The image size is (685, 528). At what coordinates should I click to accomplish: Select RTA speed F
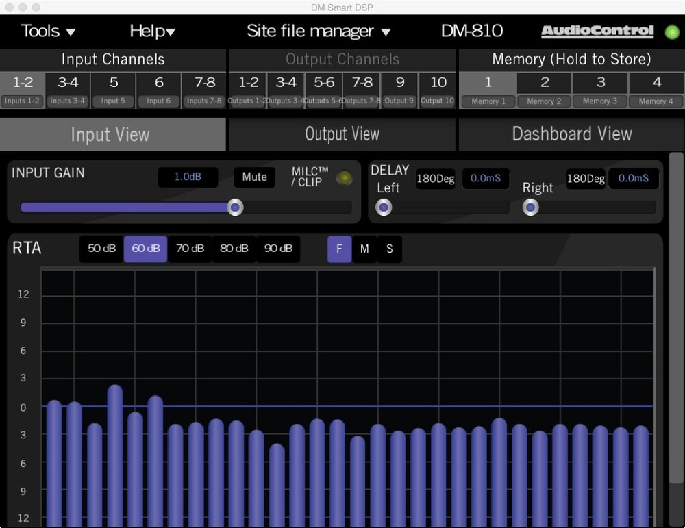(x=340, y=249)
